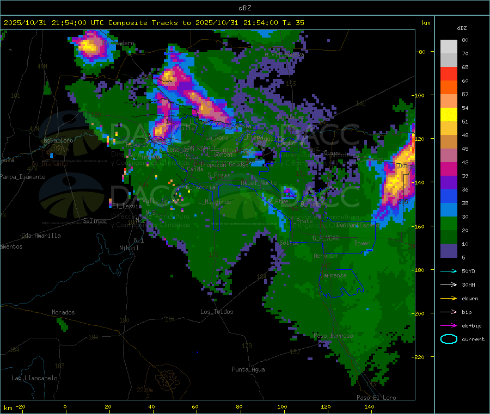The width and height of the screenshot is (490, 414).
Task: Select the 20 dBZ green color swatch
Action: coord(449,223)
